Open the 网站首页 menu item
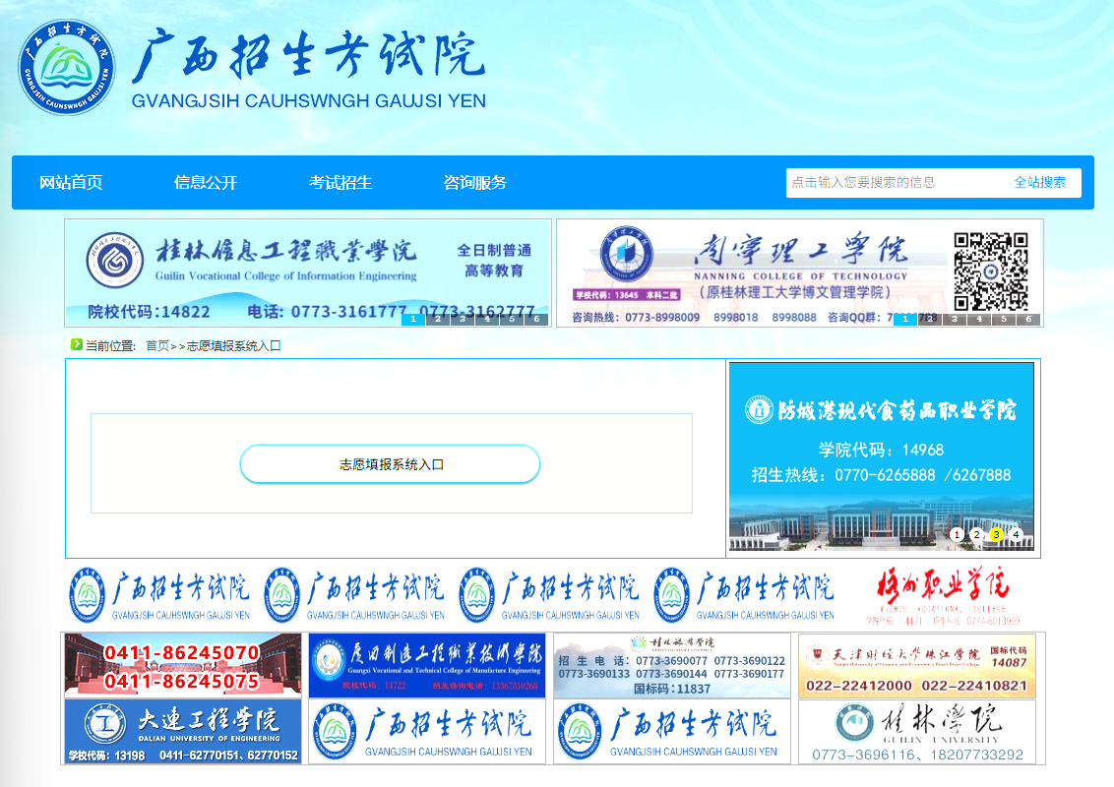 (x=70, y=183)
